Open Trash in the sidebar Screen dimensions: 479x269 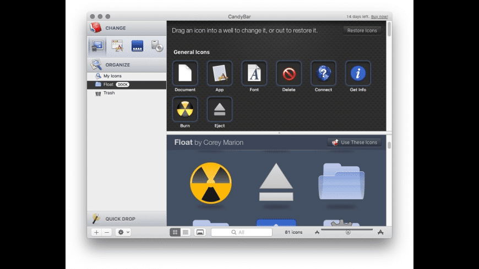click(127, 93)
